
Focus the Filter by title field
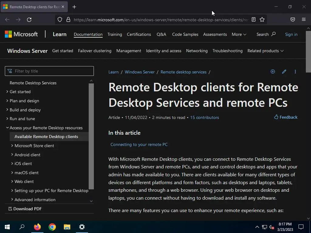click(x=49, y=71)
